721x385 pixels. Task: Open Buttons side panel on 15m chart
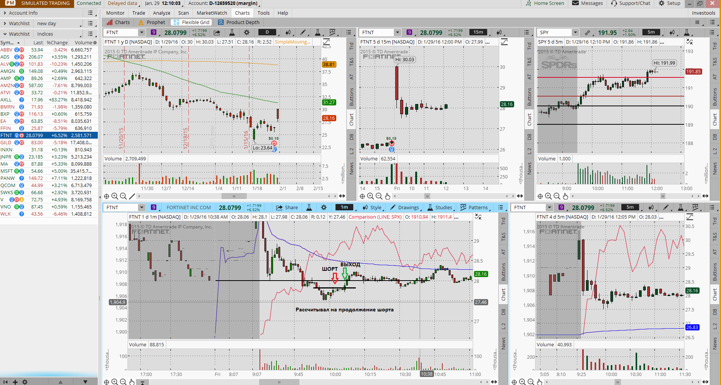click(x=529, y=97)
